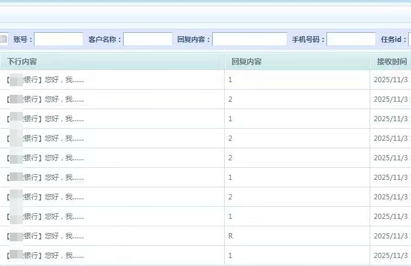
Task: Click into the 回复内容 search field
Action: tap(249, 40)
